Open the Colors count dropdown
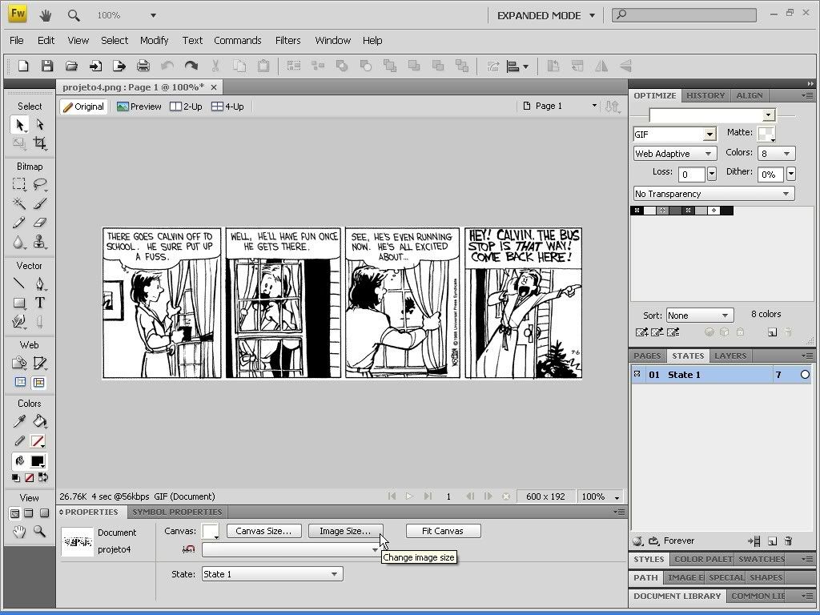This screenshot has height=615, width=820. pyautogui.click(x=777, y=154)
